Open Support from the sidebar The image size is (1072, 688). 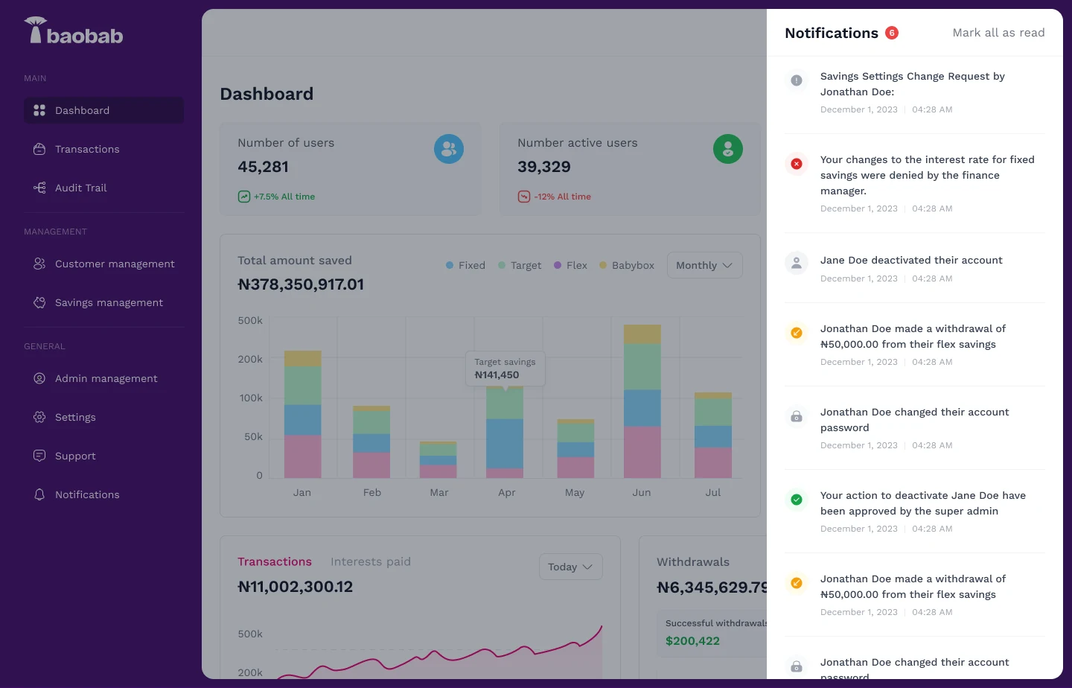[x=103, y=456]
